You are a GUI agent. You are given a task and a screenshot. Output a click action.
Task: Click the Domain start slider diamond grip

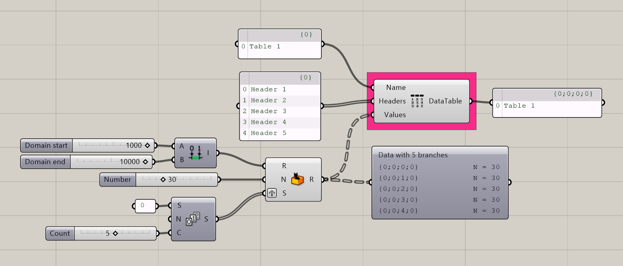coord(147,145)
